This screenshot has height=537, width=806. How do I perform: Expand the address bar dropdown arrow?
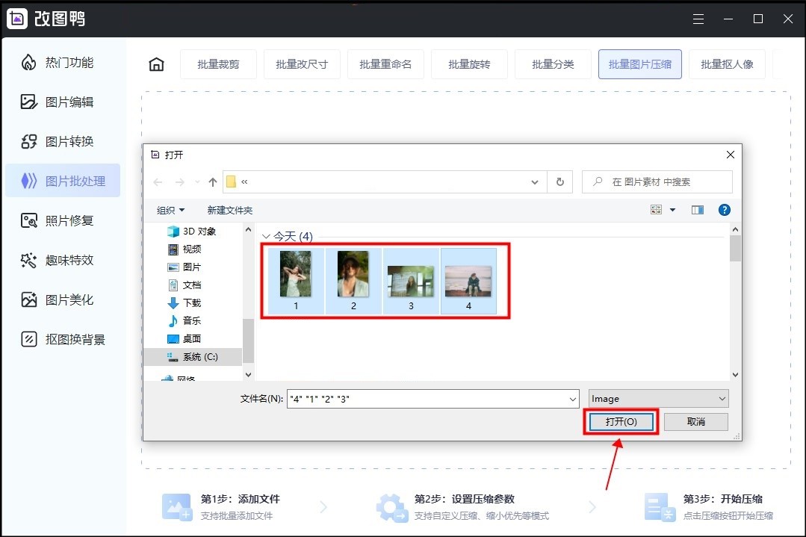(534, 181)
